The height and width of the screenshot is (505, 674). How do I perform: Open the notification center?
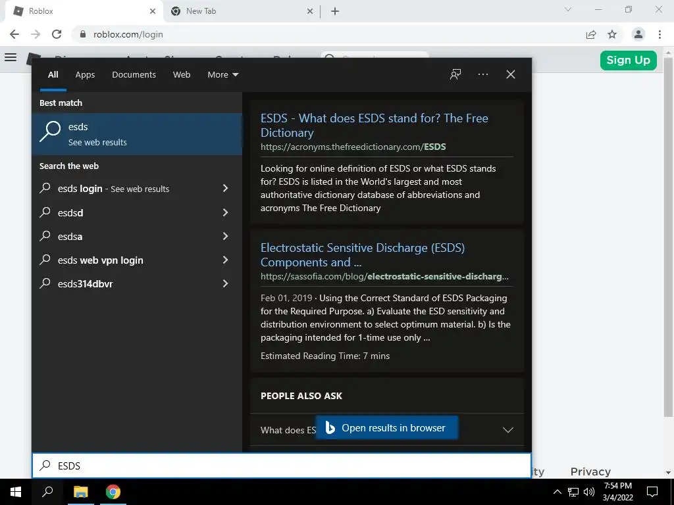(x=652, y=492)
